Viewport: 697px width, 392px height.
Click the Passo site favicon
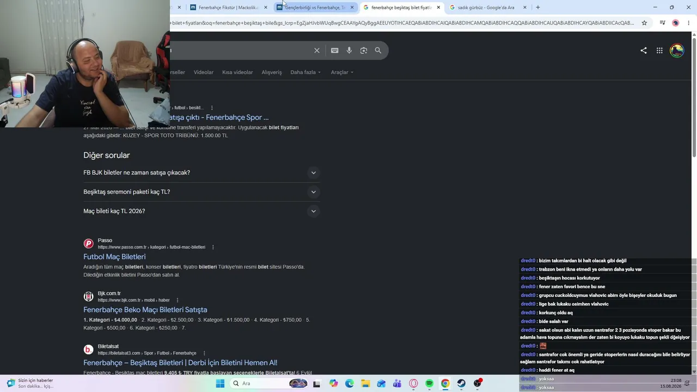[x=88, y=244]
